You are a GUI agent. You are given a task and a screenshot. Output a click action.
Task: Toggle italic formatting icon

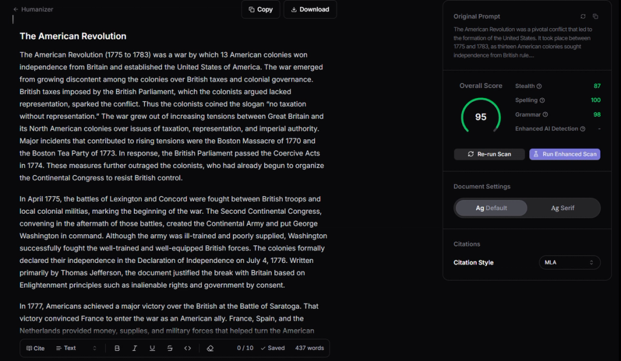(x=135, y=348)
